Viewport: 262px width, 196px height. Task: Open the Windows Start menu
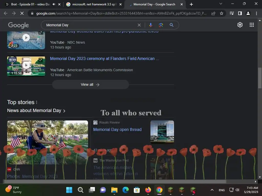69,190
